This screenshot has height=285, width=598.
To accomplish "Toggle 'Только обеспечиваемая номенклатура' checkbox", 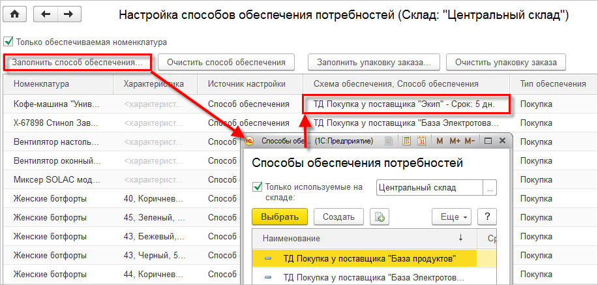I will click(x=8, y=42).
